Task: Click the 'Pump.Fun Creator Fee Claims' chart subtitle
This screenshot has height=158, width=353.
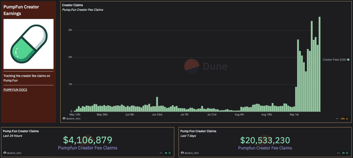Action: [83, 10]
